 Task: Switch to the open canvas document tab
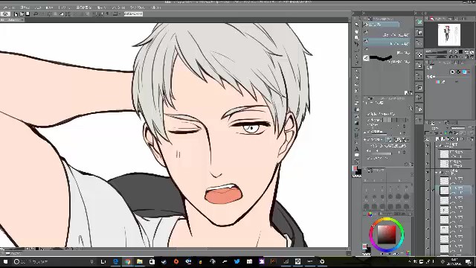click(12, 20)
